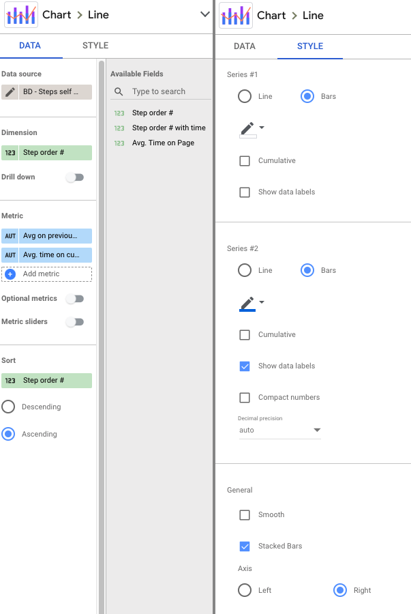411x614 pixels.
Task: Toggle the Metric sliders switch
Action: 75,322
